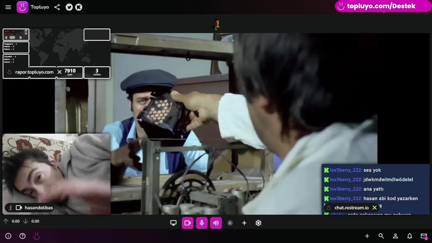Click the download speed 0.00 indicator

(x=31, y=221)
